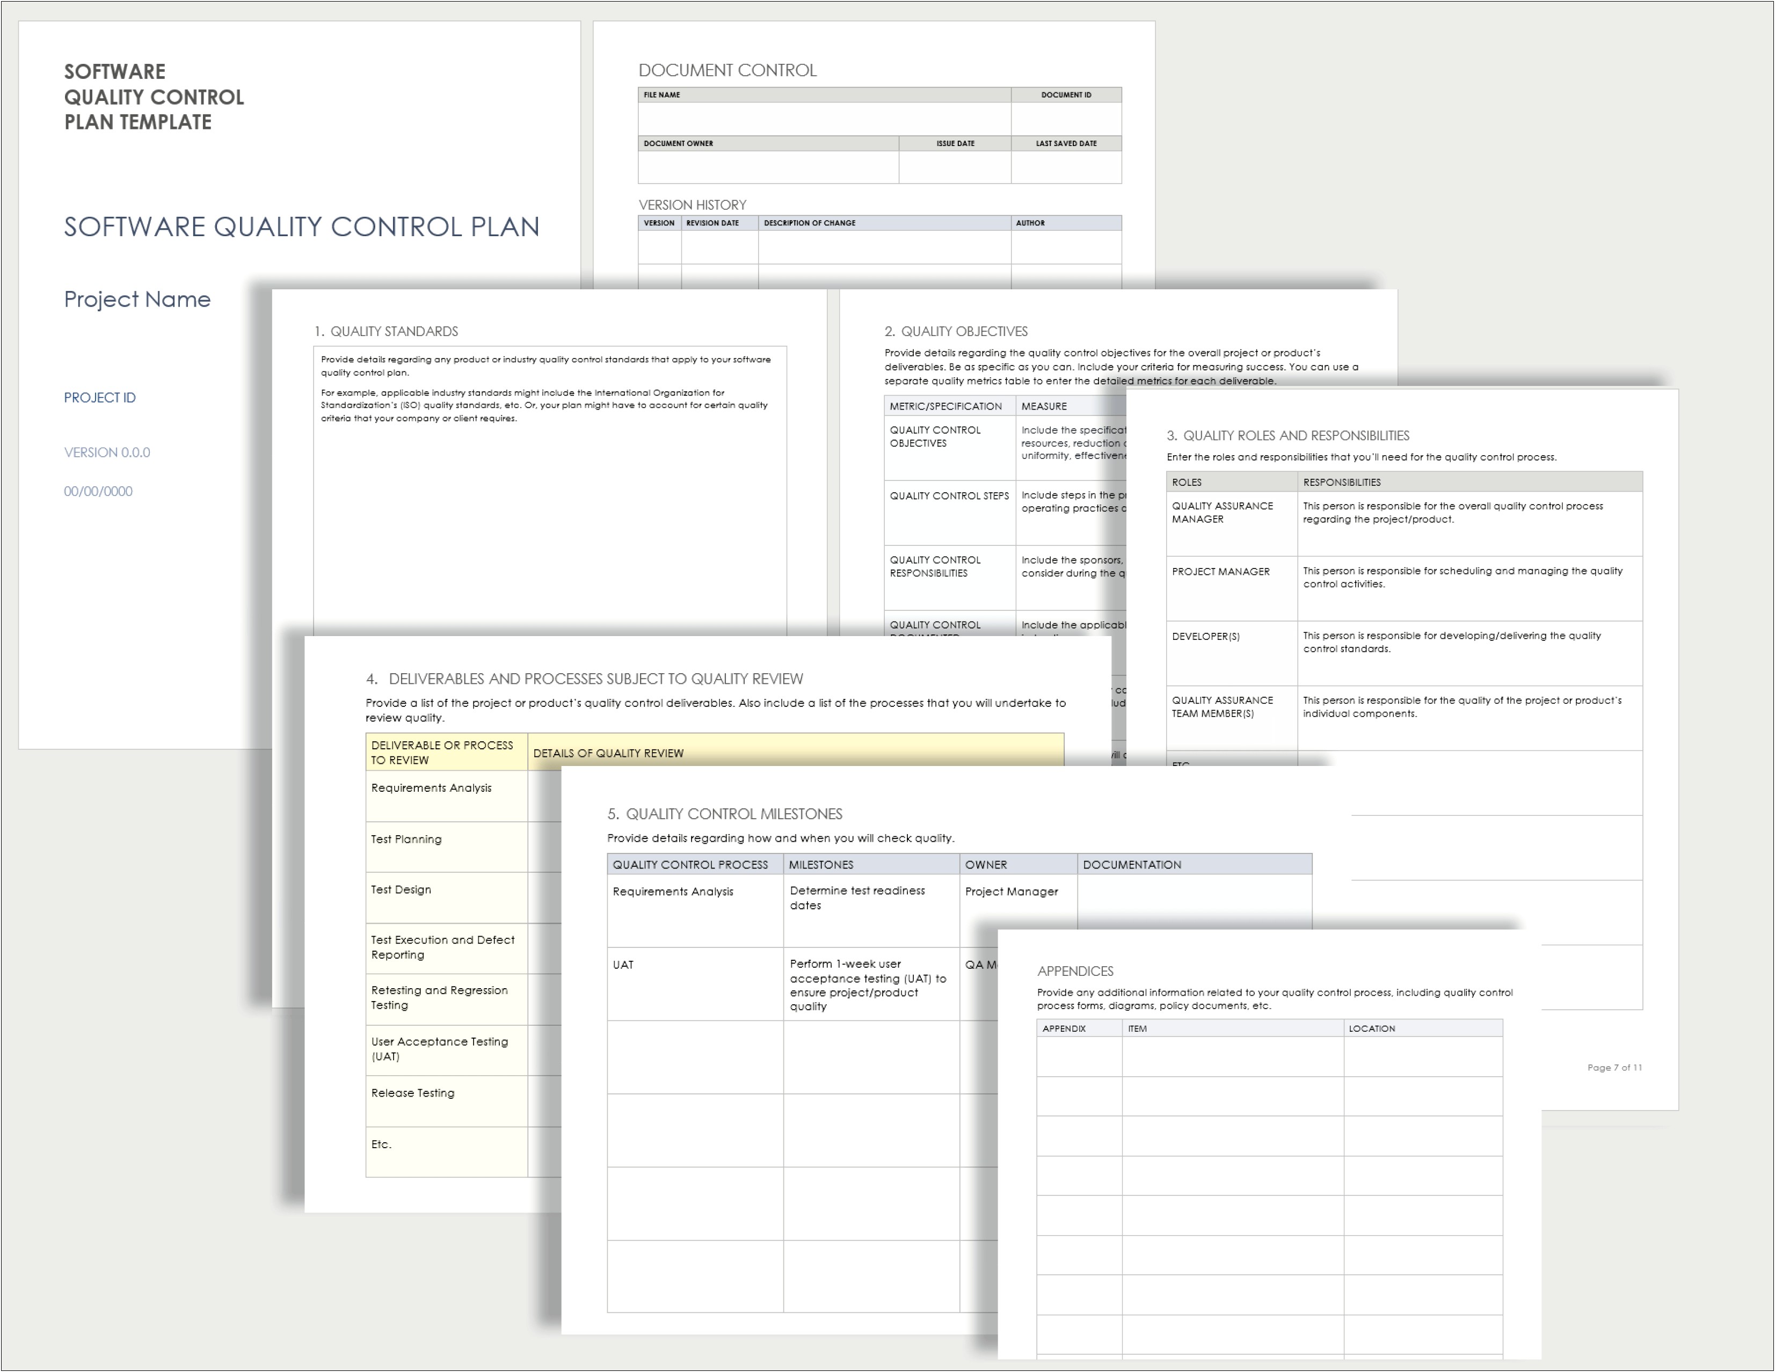Click the '2. QUALITY OBJECTIVES' heading
Viewport: 1775px width, 1372px height.
click(x=956, y=331)
